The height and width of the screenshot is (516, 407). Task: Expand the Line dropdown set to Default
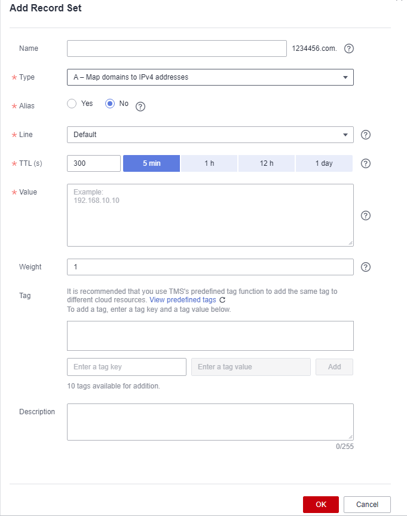[210, 135]
